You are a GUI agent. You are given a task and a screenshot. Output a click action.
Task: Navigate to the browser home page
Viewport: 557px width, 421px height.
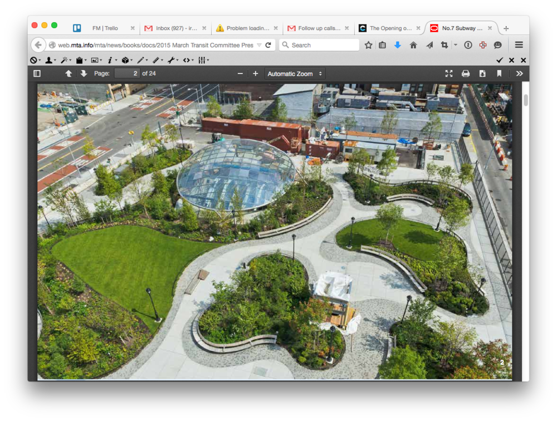[412, 45]
